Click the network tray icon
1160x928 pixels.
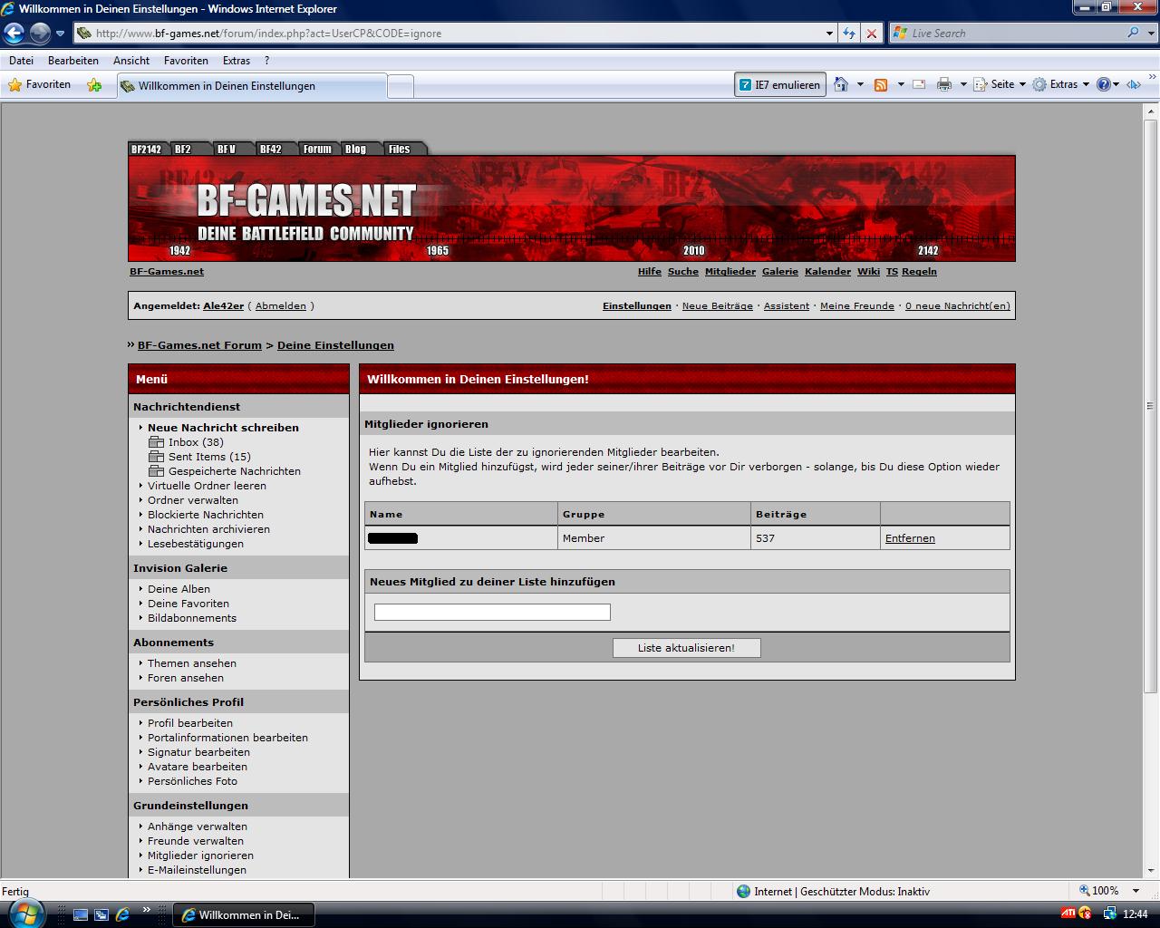(1109, 913)
